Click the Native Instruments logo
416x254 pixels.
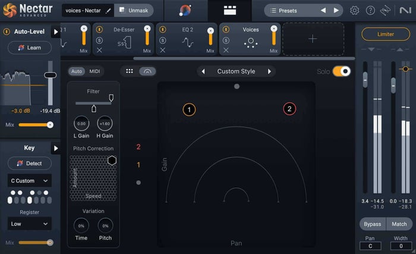point(405,10)
